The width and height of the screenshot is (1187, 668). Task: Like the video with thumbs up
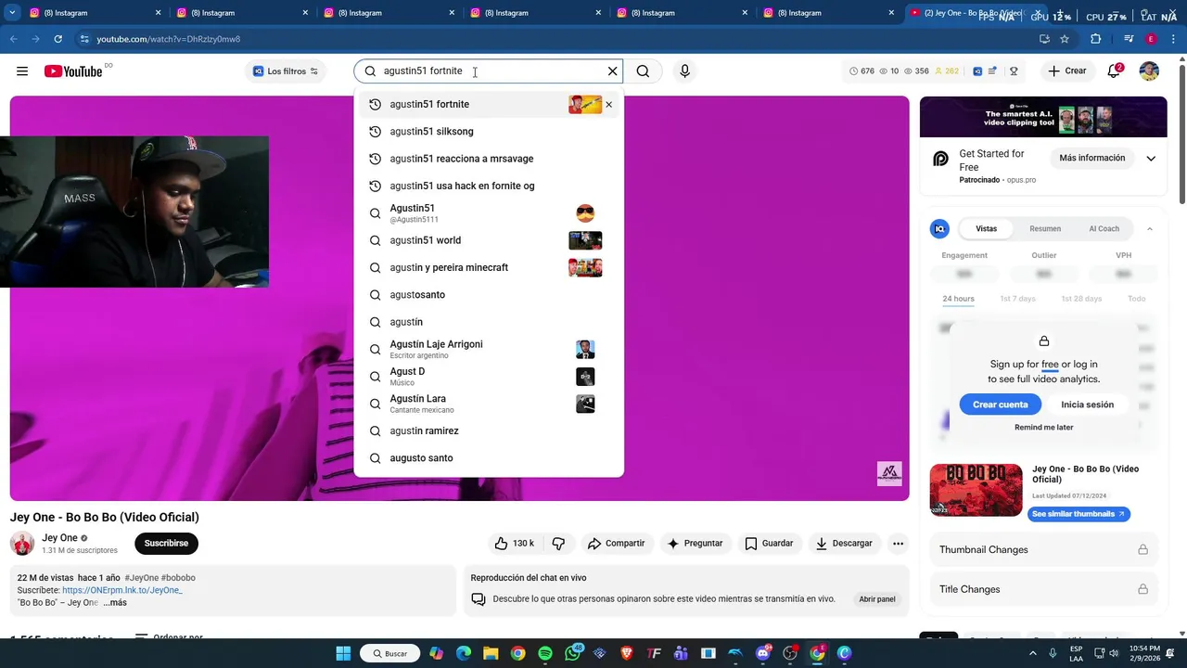click(x=514, y=544)
